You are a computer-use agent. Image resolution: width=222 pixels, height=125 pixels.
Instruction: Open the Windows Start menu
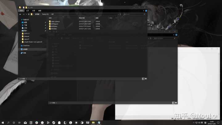click(x=3, y=123)
